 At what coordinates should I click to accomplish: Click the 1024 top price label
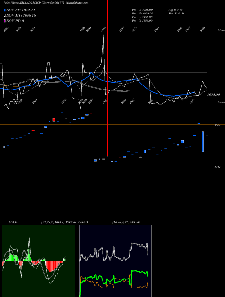coord(157,29)
